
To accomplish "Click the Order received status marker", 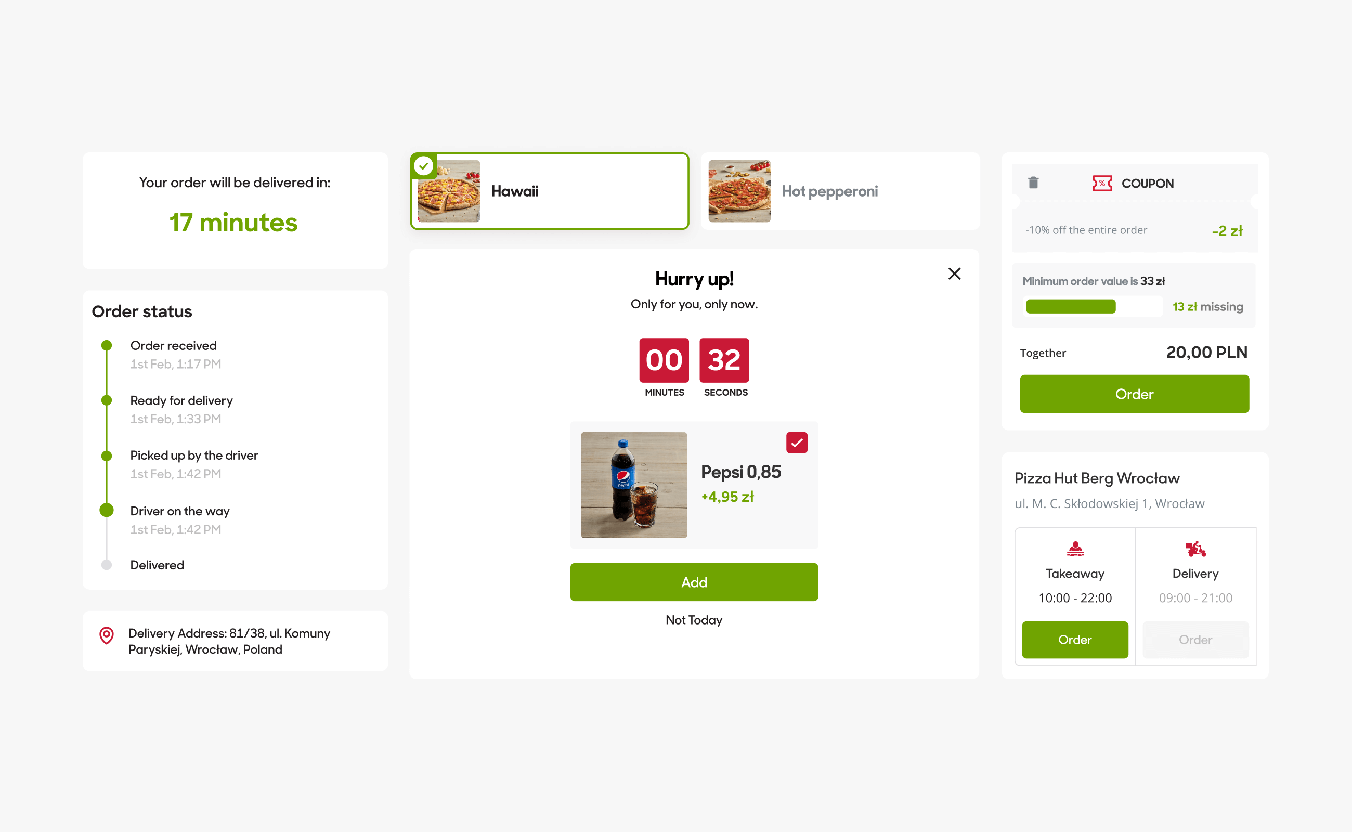I will (106, 346).
